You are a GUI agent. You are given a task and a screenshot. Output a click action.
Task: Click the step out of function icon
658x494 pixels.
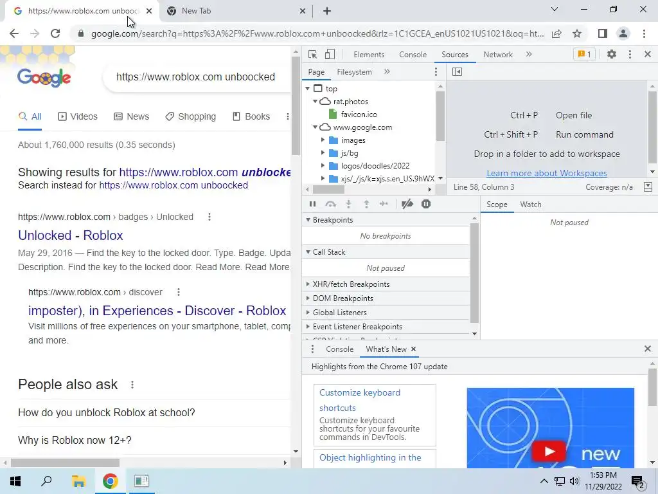pyautogui.click(x=366, y=204)
